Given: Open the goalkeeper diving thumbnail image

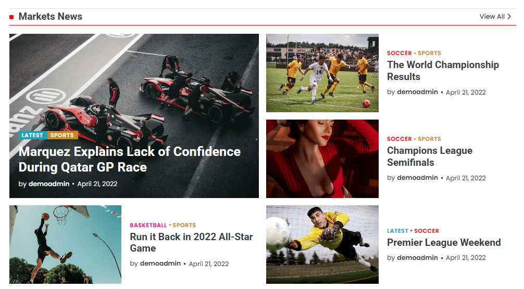Looking at the screenshot, I should [x=322, y=244].
